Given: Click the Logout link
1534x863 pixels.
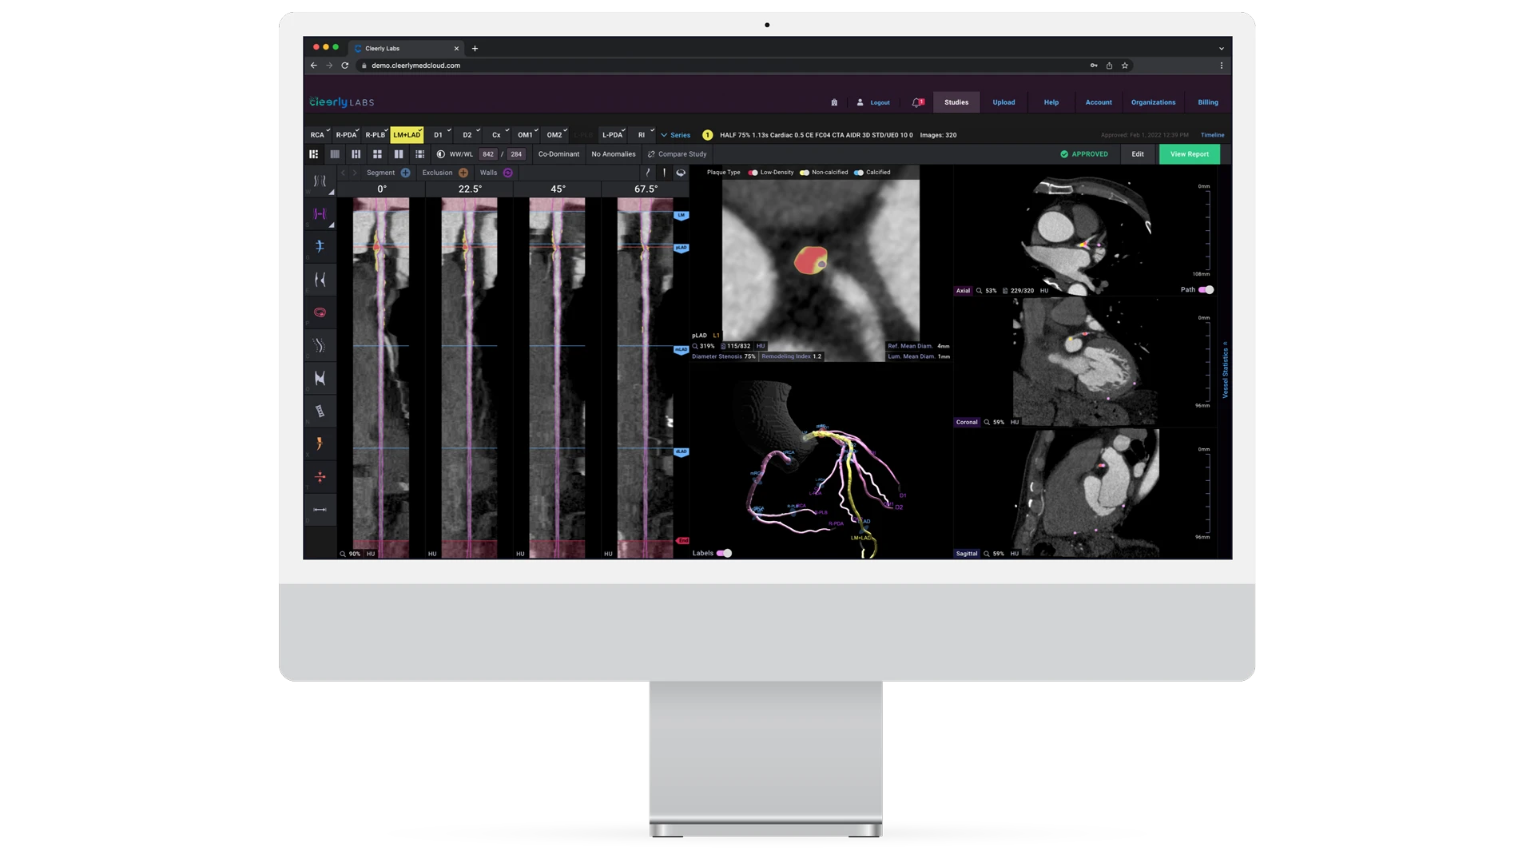Looking at the screenshot, I should click(880, 102).
